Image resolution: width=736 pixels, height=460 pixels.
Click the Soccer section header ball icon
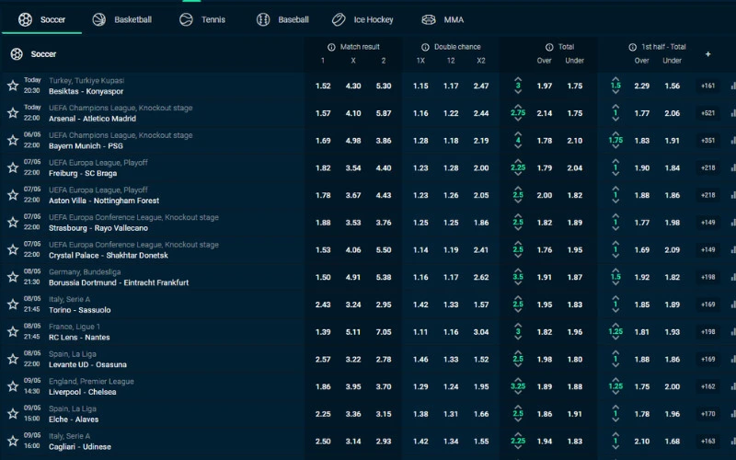click(x=17, y=54)
